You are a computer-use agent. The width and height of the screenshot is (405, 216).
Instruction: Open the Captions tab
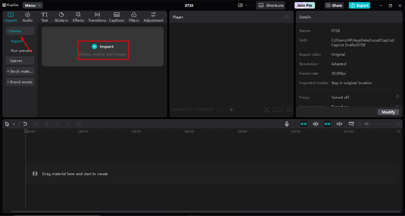click(116, 17)
